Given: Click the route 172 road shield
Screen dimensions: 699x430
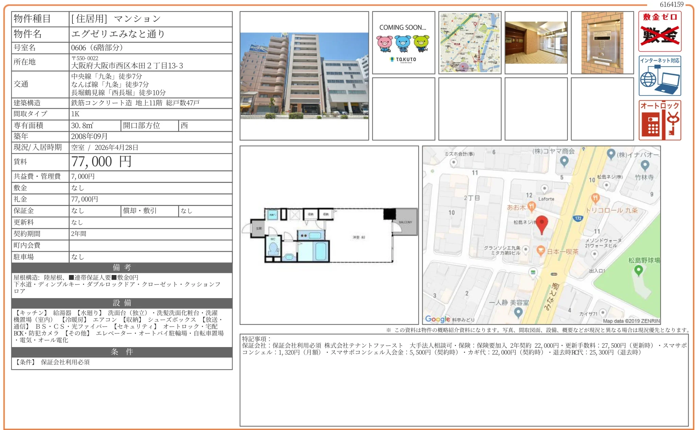Looking at the screenshot, I should (x=578, y=218).
